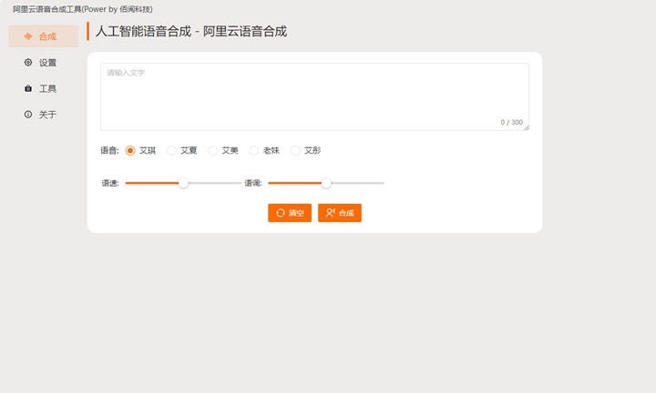Screen dimensions: 656x393
Task: Click the toolbox icon beside 工具
Action: point(28,88)
